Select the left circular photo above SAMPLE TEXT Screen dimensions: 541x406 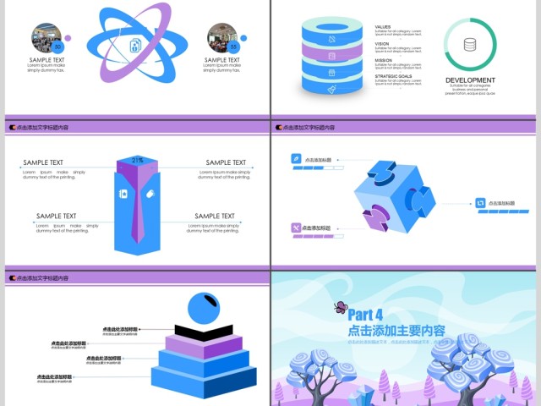click(x=46, y=38)
